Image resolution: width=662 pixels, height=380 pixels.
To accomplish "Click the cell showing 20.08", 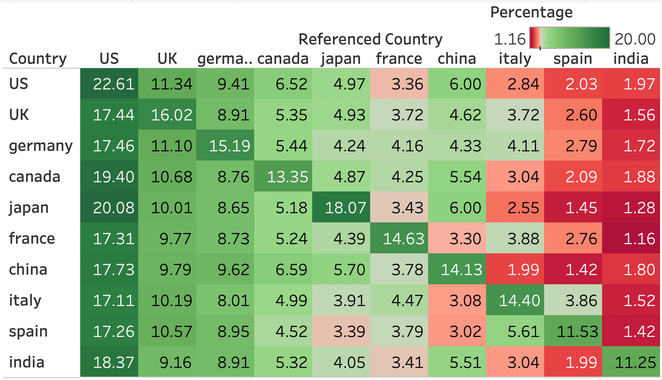I will (x=109, y=207).
